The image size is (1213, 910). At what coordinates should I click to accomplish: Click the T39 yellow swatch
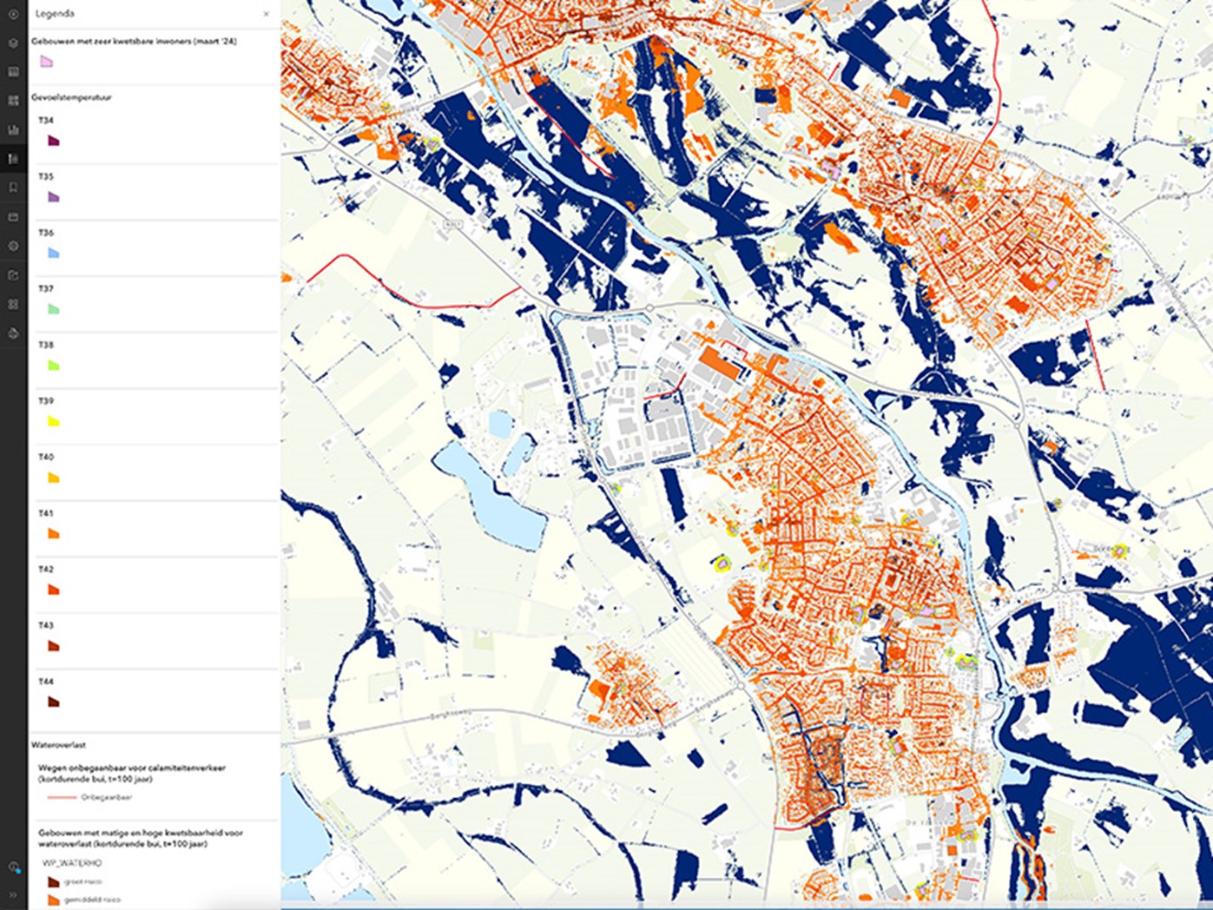click(x=53, y=422)
